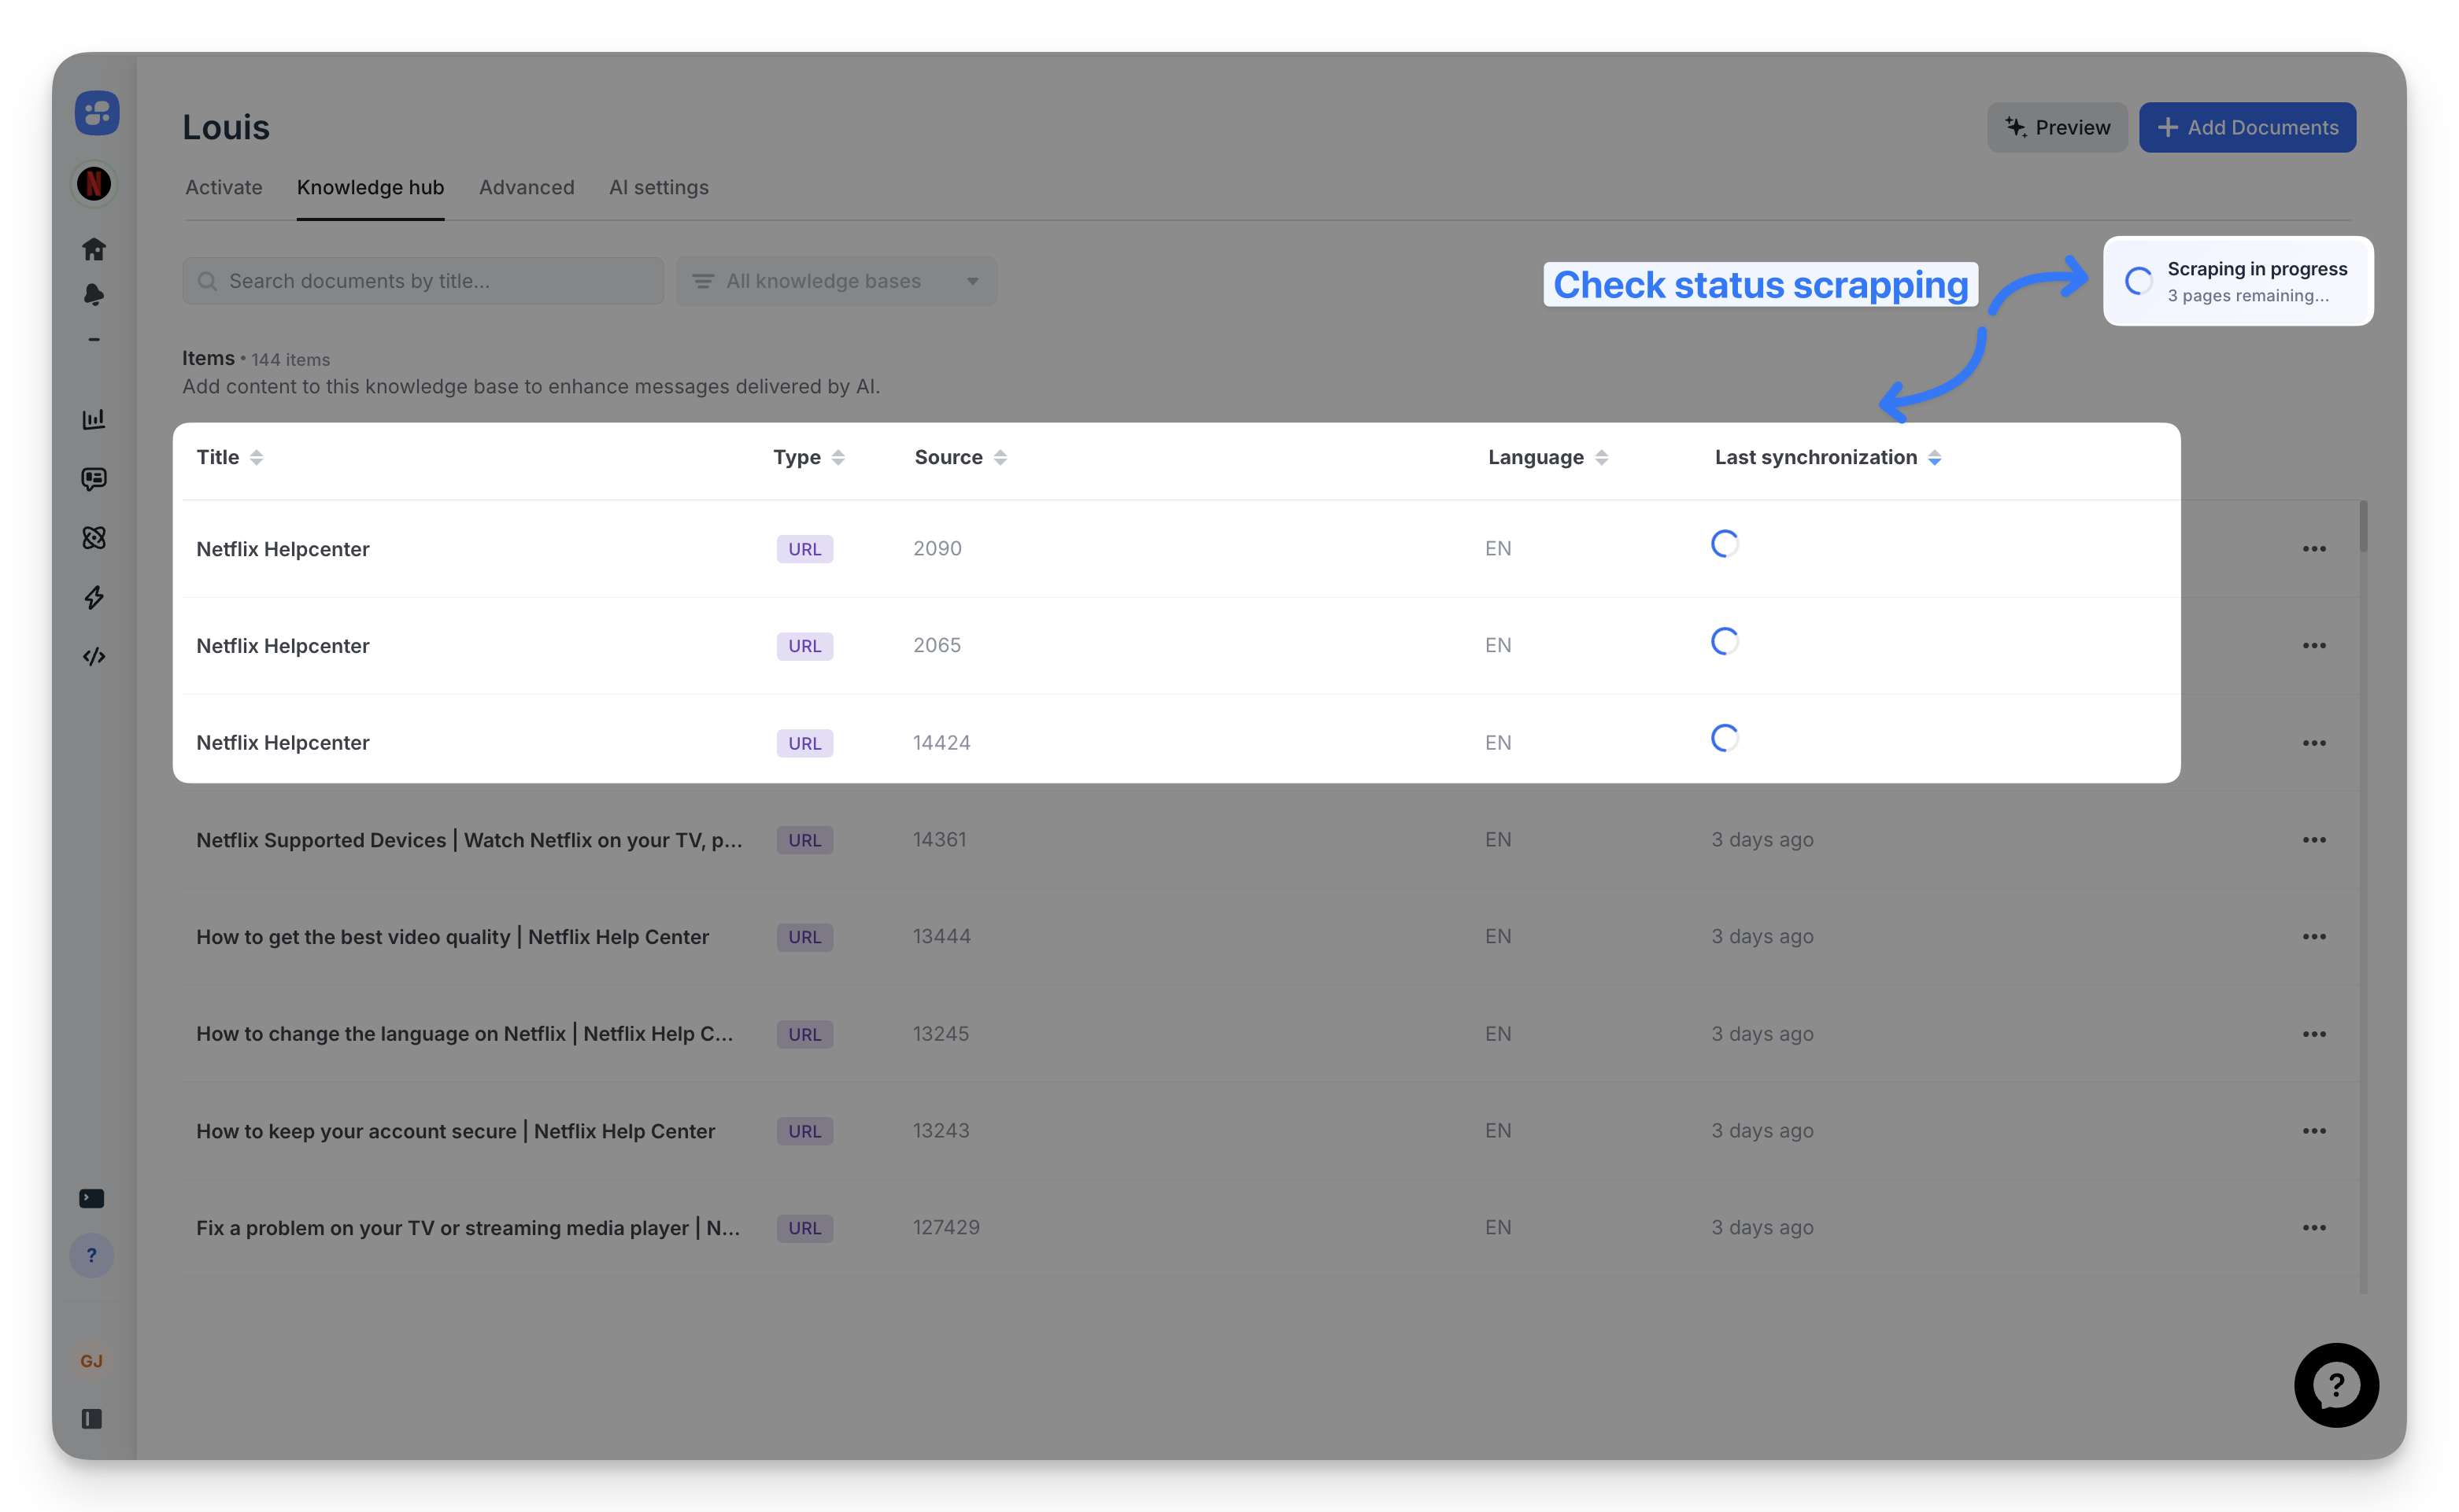2459x1512 pixels.
Task: Sort table by Title column
Action: [230, 458]
